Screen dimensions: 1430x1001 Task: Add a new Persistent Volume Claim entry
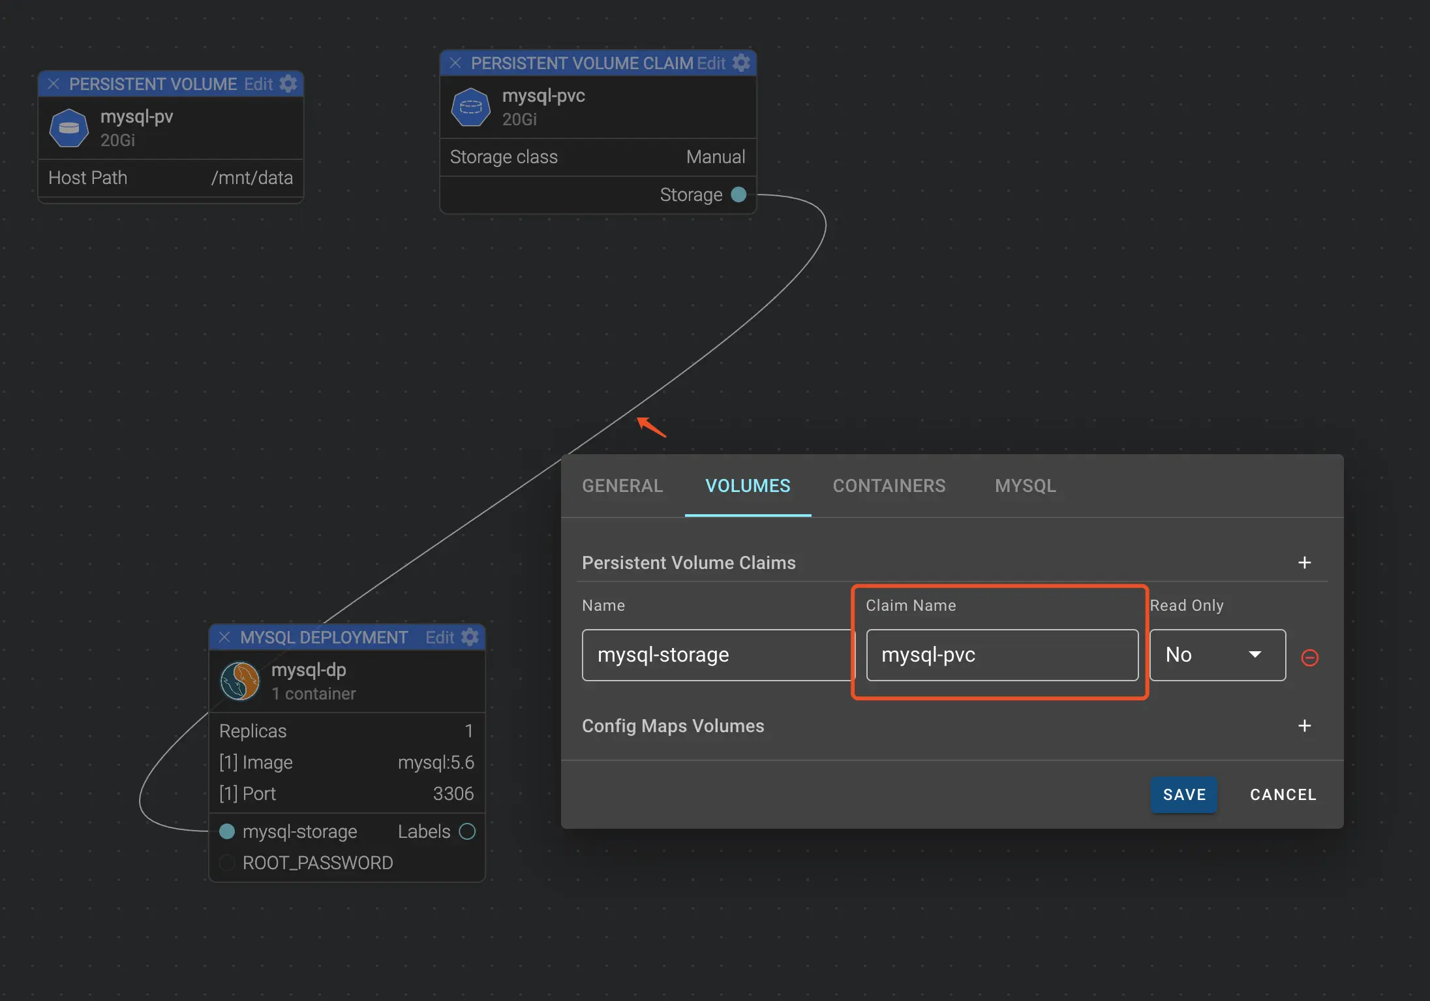[x=1304, y=562]
